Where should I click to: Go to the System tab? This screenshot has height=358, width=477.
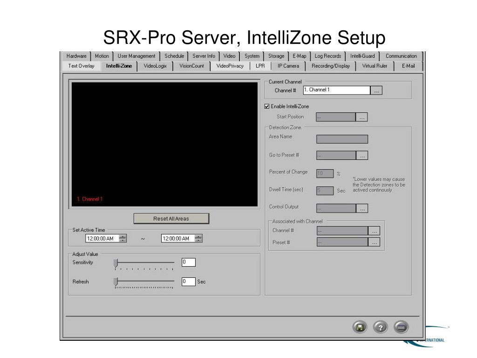click(252, 56)
